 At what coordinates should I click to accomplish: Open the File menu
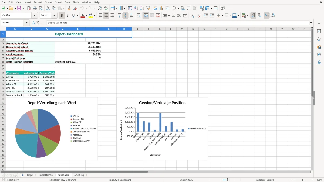(4, 2)
